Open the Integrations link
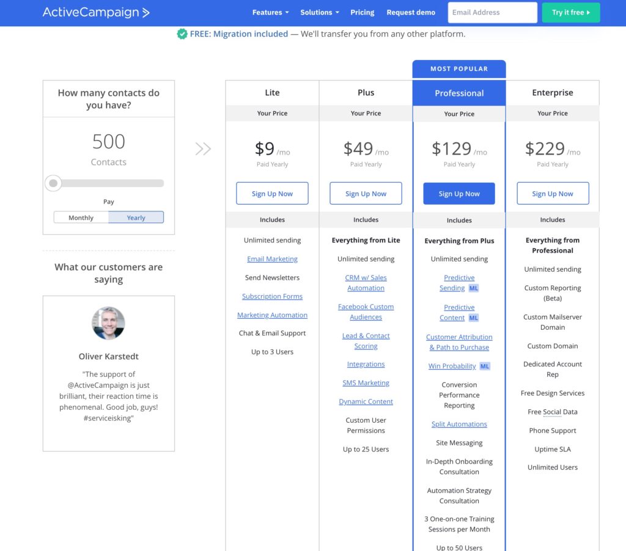Image resolution: width=626 pixels, height=551 pixels. 366,364
